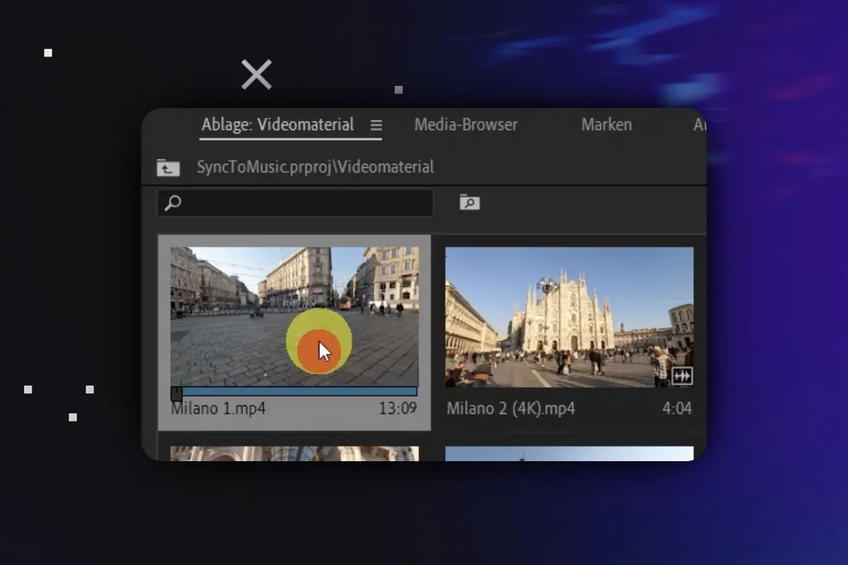
Task: Select the Milano 1.mp4 clip thumbnail
Action: point(294,316)
